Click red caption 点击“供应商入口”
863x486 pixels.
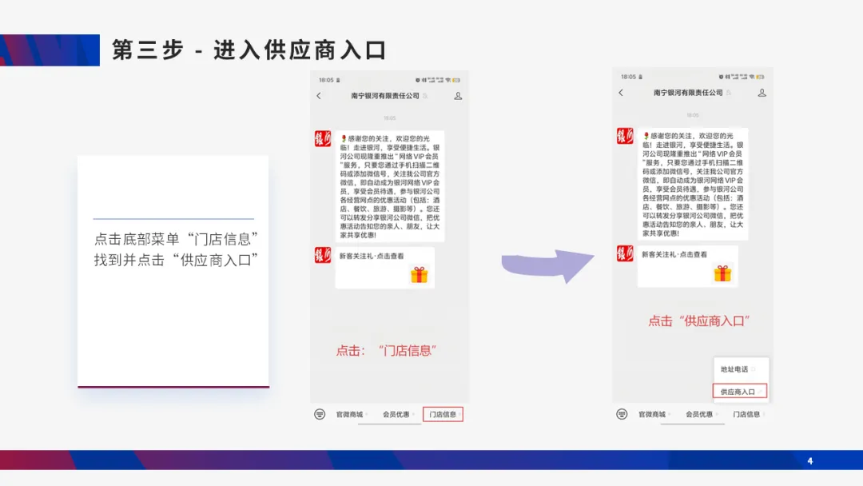point(699,321)
